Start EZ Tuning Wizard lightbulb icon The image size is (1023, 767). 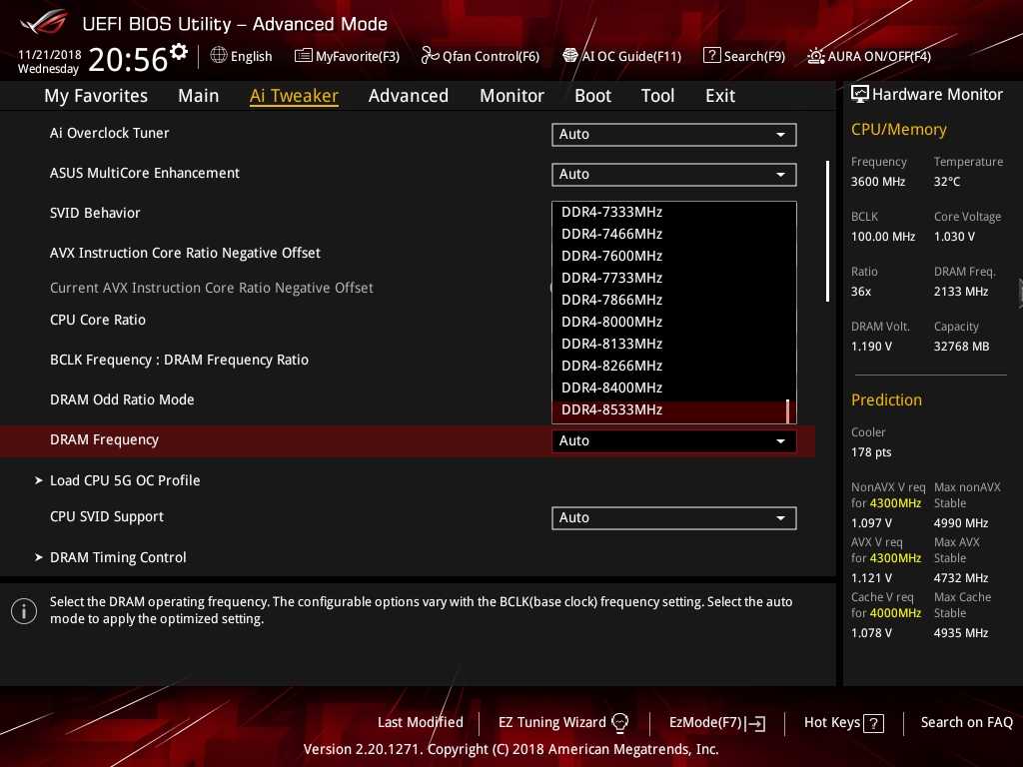click(619, 722)
